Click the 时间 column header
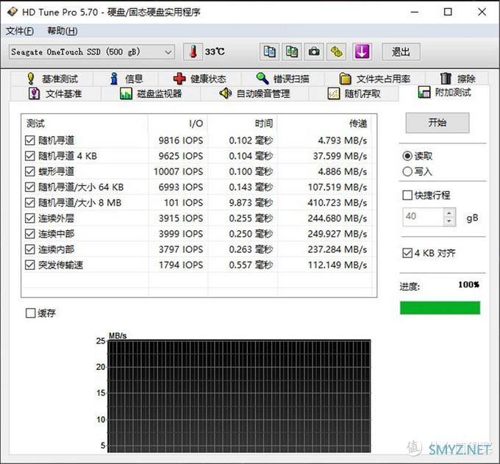500x464 pixels. tap(243, 124)
